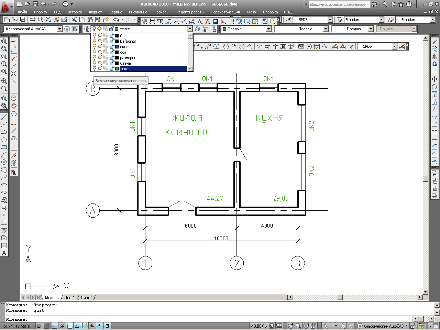Open the SPDS dropdown in dimension toolbar
Image resolution: width=440 pixels, height=330 pixels.
394,46
